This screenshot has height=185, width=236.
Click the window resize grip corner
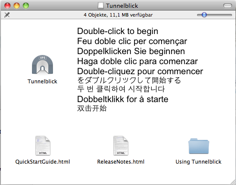coord(233,182)
